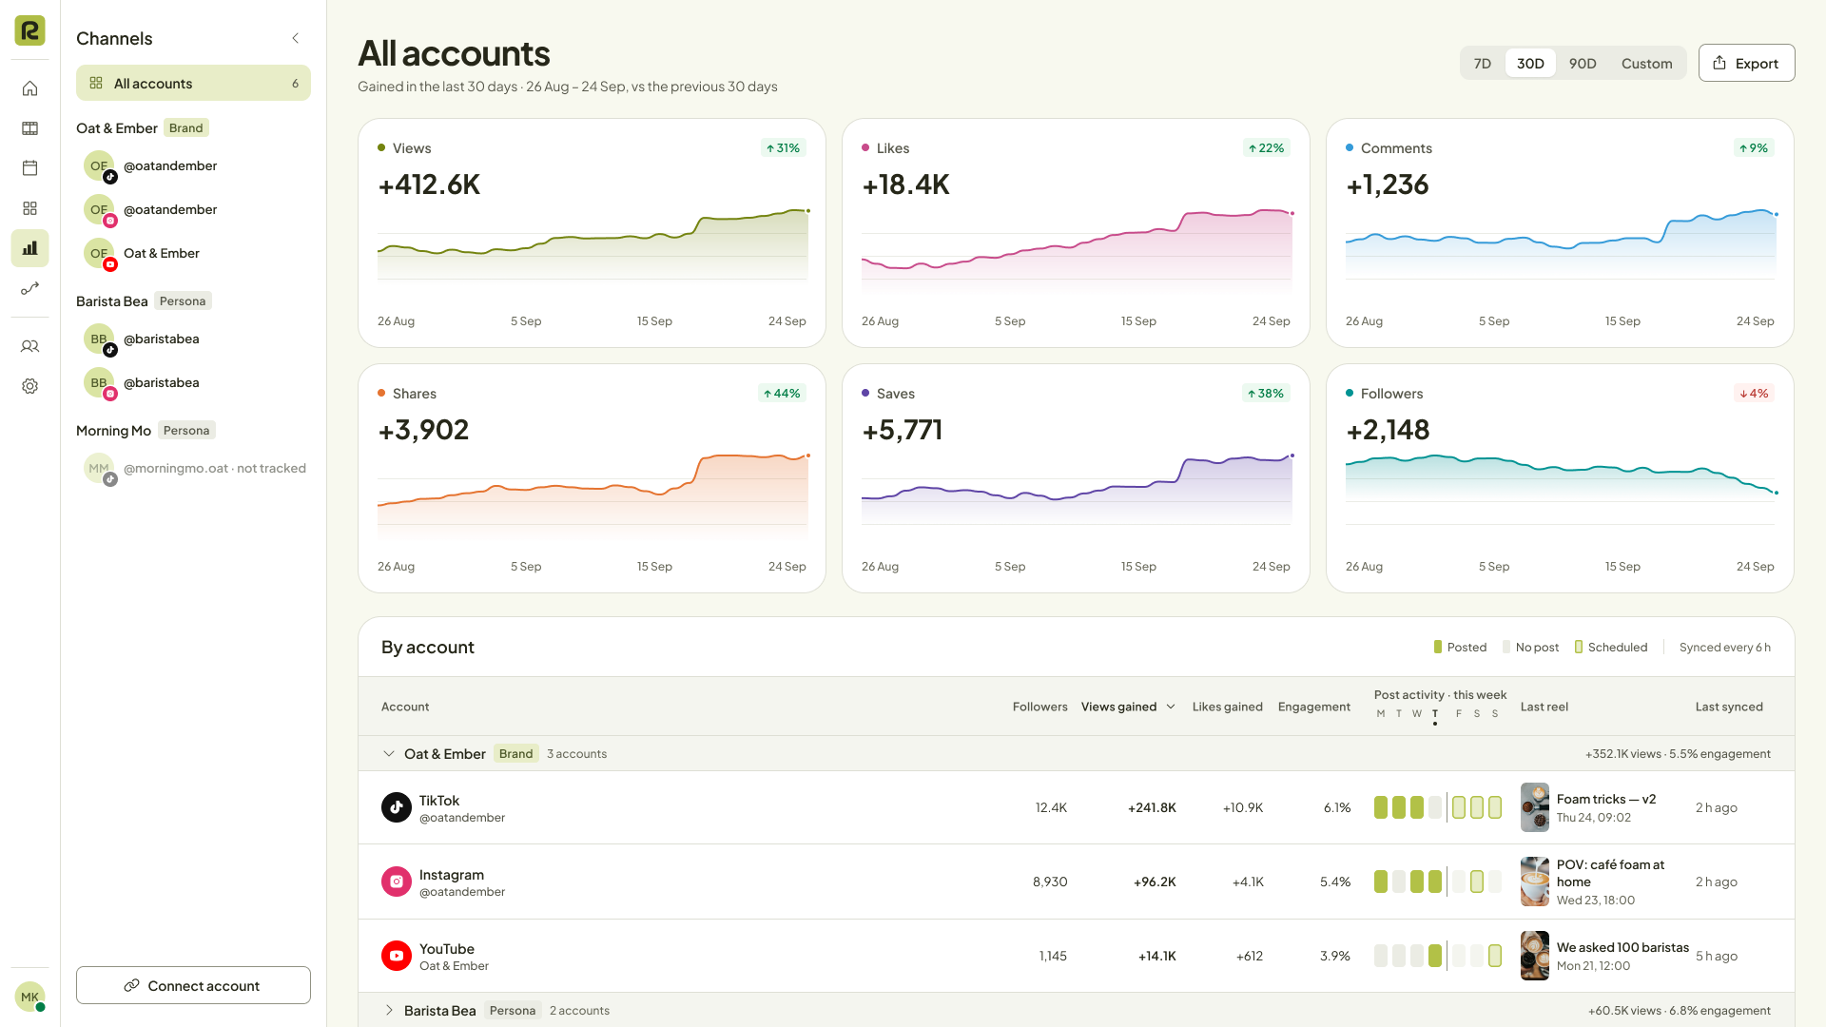This screenshot has height=1027, width=1826.
Task: Open the trend line icon in the sidebar
Action: tap(29, 288)
